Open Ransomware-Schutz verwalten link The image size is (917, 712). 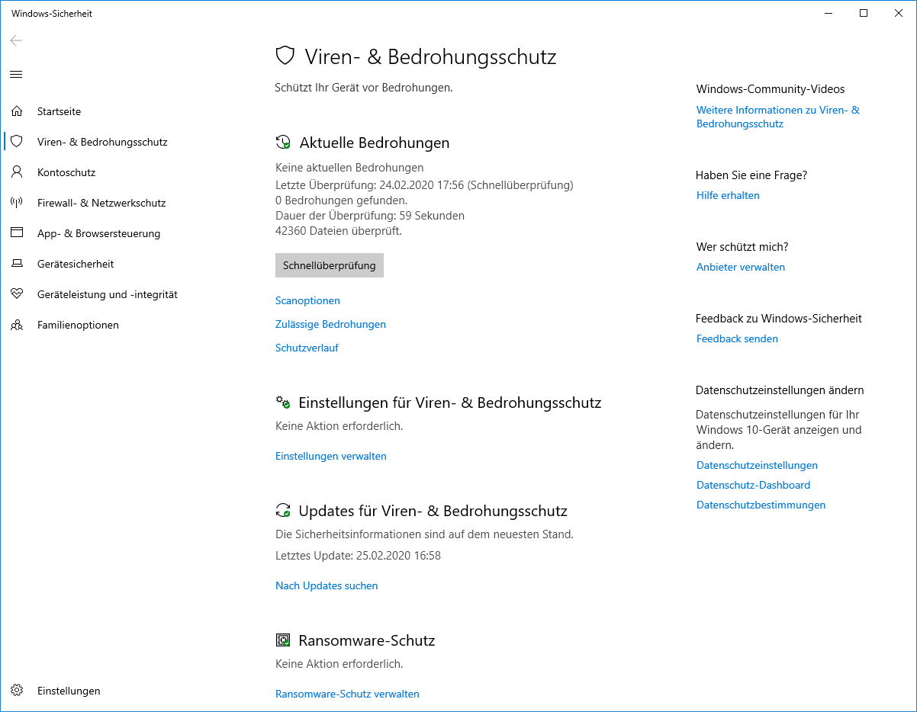click(x=347, y=694)
